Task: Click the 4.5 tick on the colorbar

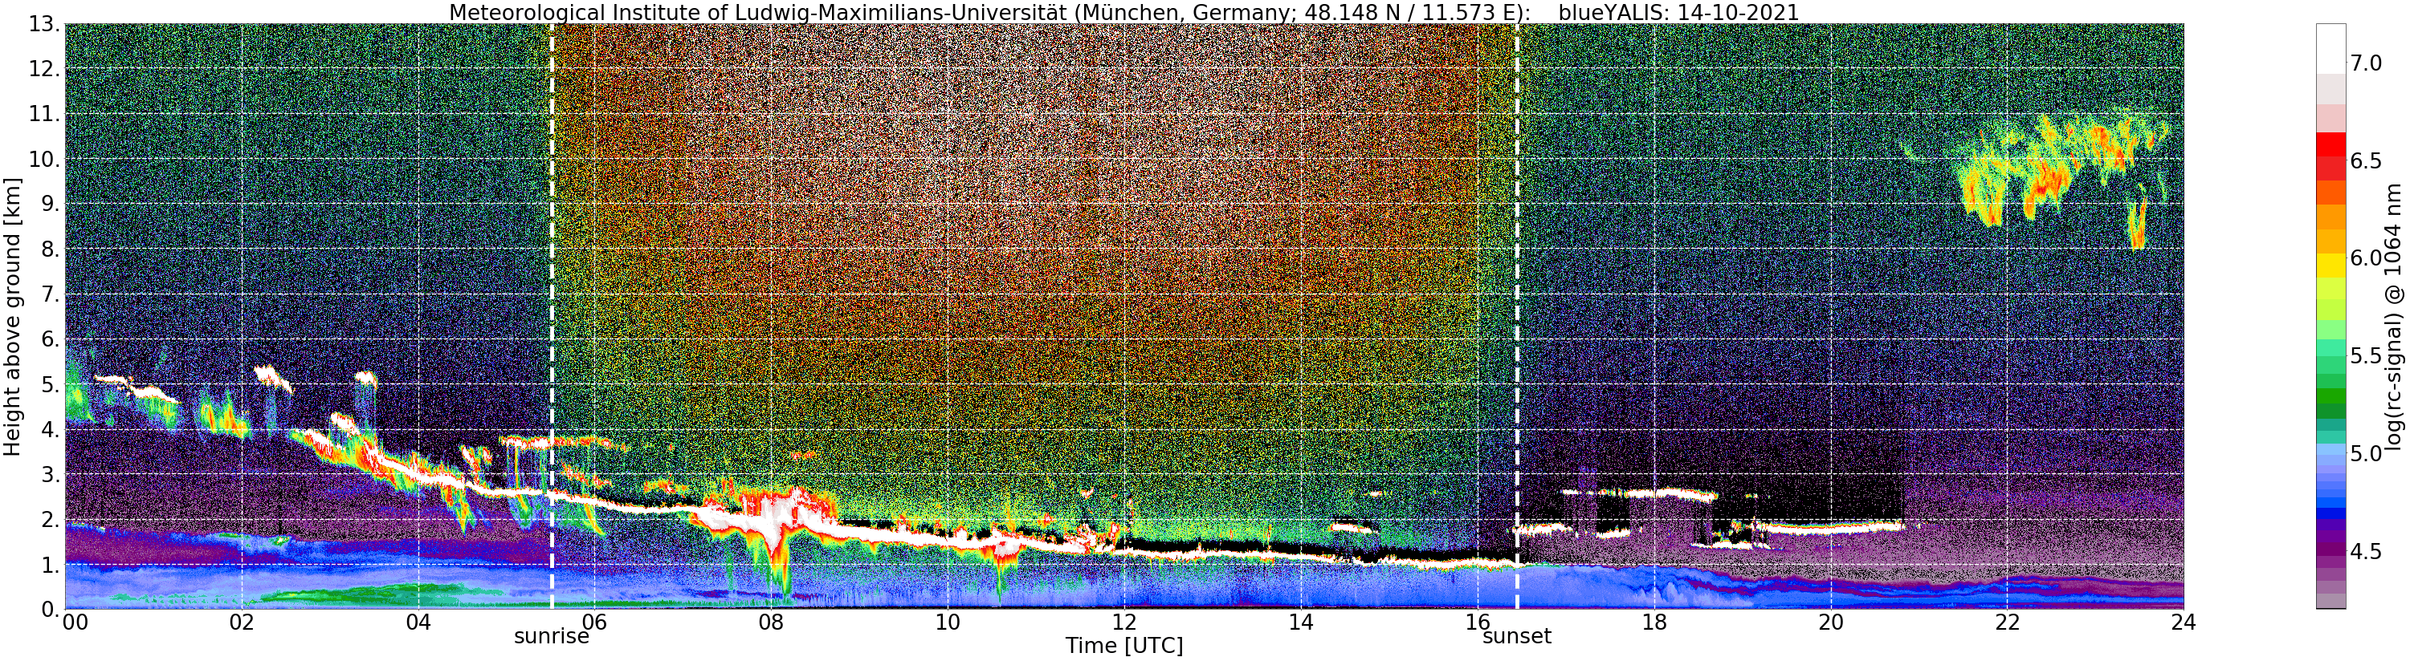Action: point(2366,552)
